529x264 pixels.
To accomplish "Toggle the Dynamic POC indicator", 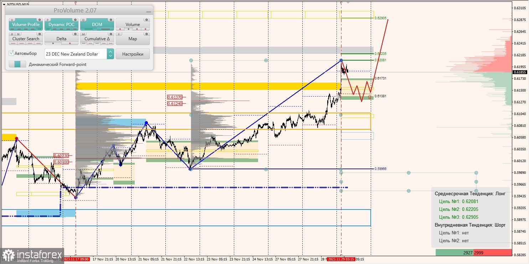I will [61, 25].
